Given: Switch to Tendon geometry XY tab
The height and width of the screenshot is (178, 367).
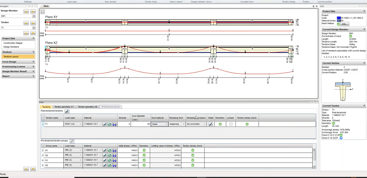Looking at the screenshot, I should coord(64,107).
